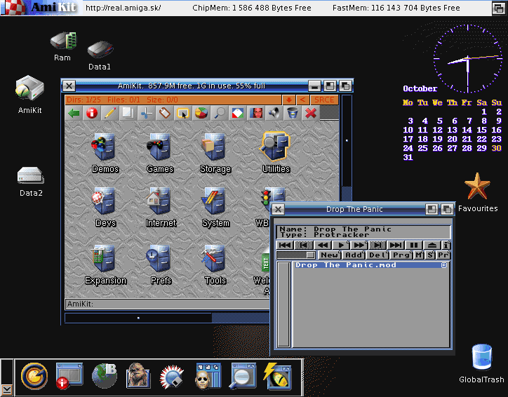
Task: Click the New playlist button
Action: [330, 255]
